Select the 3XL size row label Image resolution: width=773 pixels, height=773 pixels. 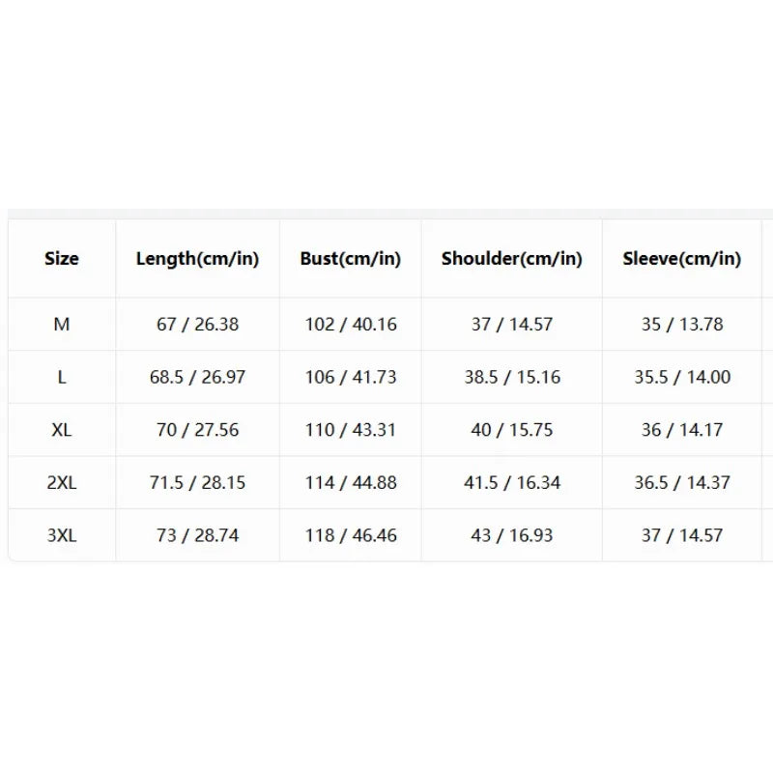[62, 535]
